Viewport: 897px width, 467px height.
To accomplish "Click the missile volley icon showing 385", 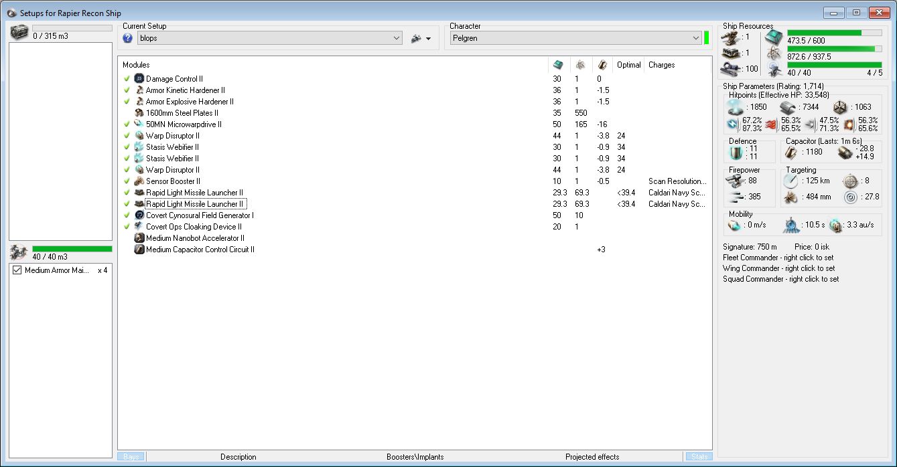I will (x=736, y=197).
